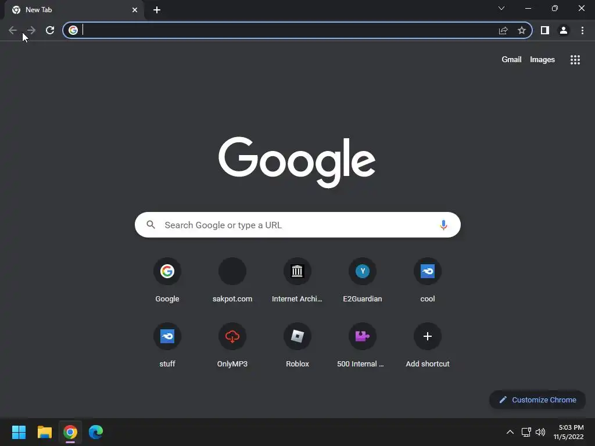Open the Chrome profile menu

point(564,30)
